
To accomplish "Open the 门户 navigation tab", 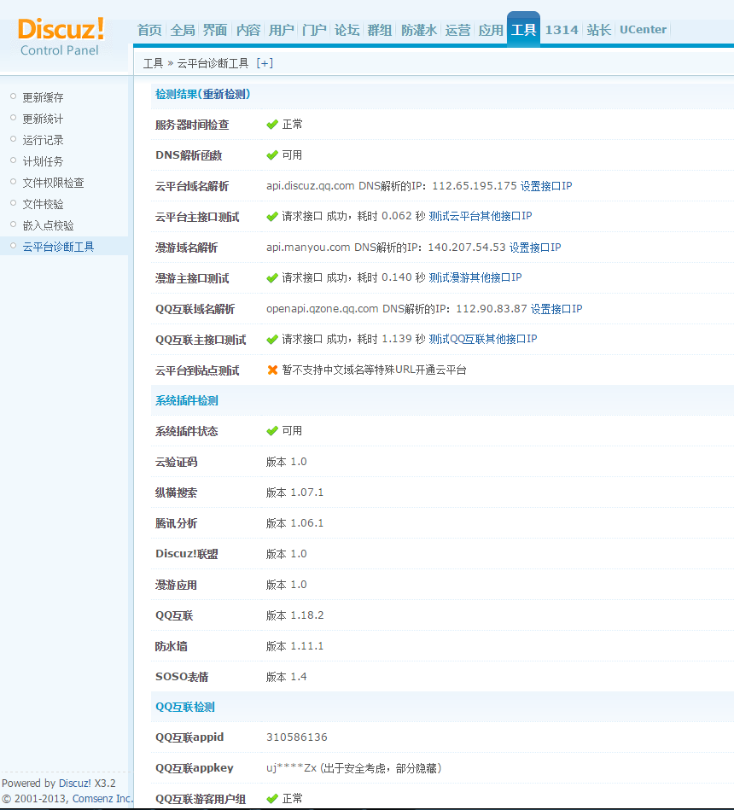I will (314, 30).
